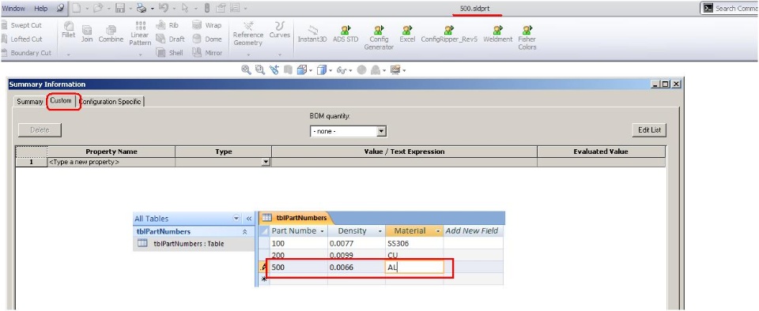Select the Dome feature tool
Screen dimensions: 759x311
pos(207,39)
